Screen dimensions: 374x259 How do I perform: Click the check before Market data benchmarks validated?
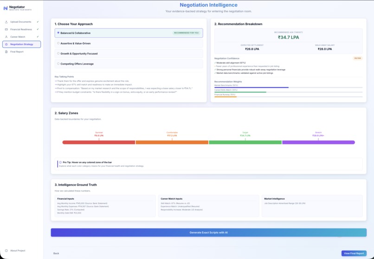(215, 73)
